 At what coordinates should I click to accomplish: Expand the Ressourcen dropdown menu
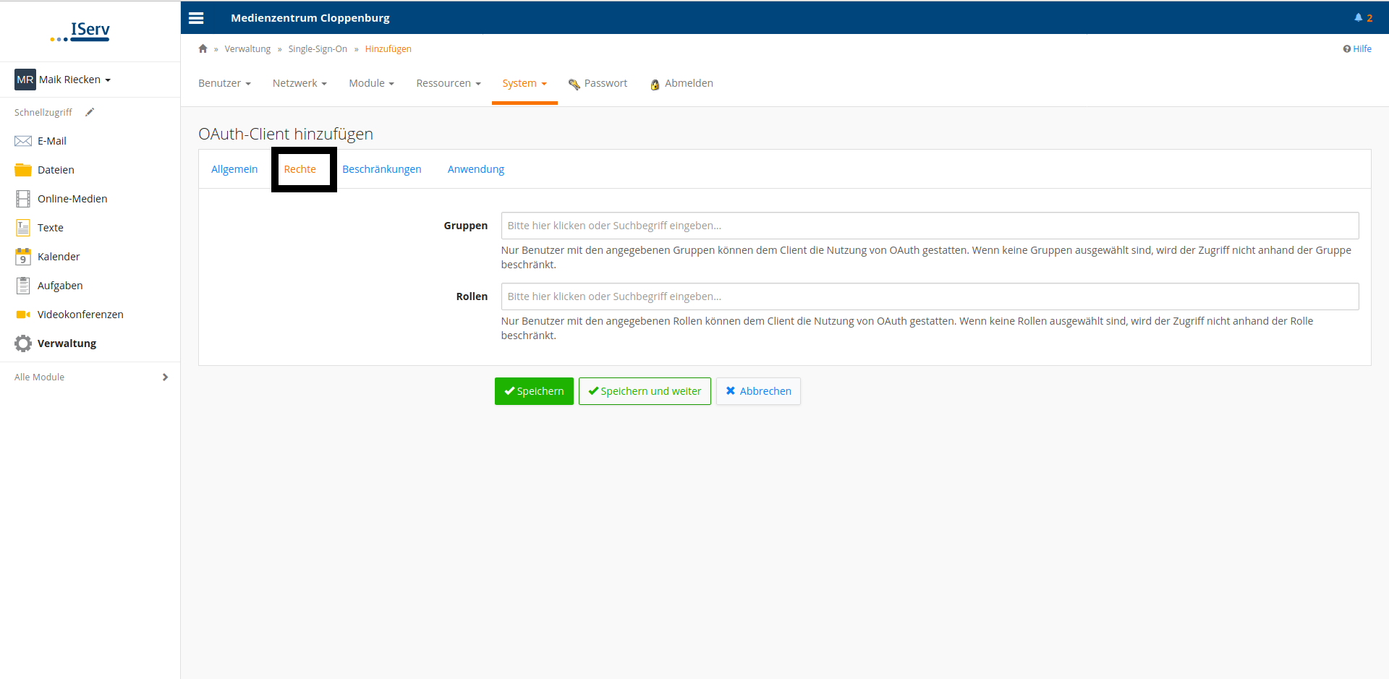448,83
